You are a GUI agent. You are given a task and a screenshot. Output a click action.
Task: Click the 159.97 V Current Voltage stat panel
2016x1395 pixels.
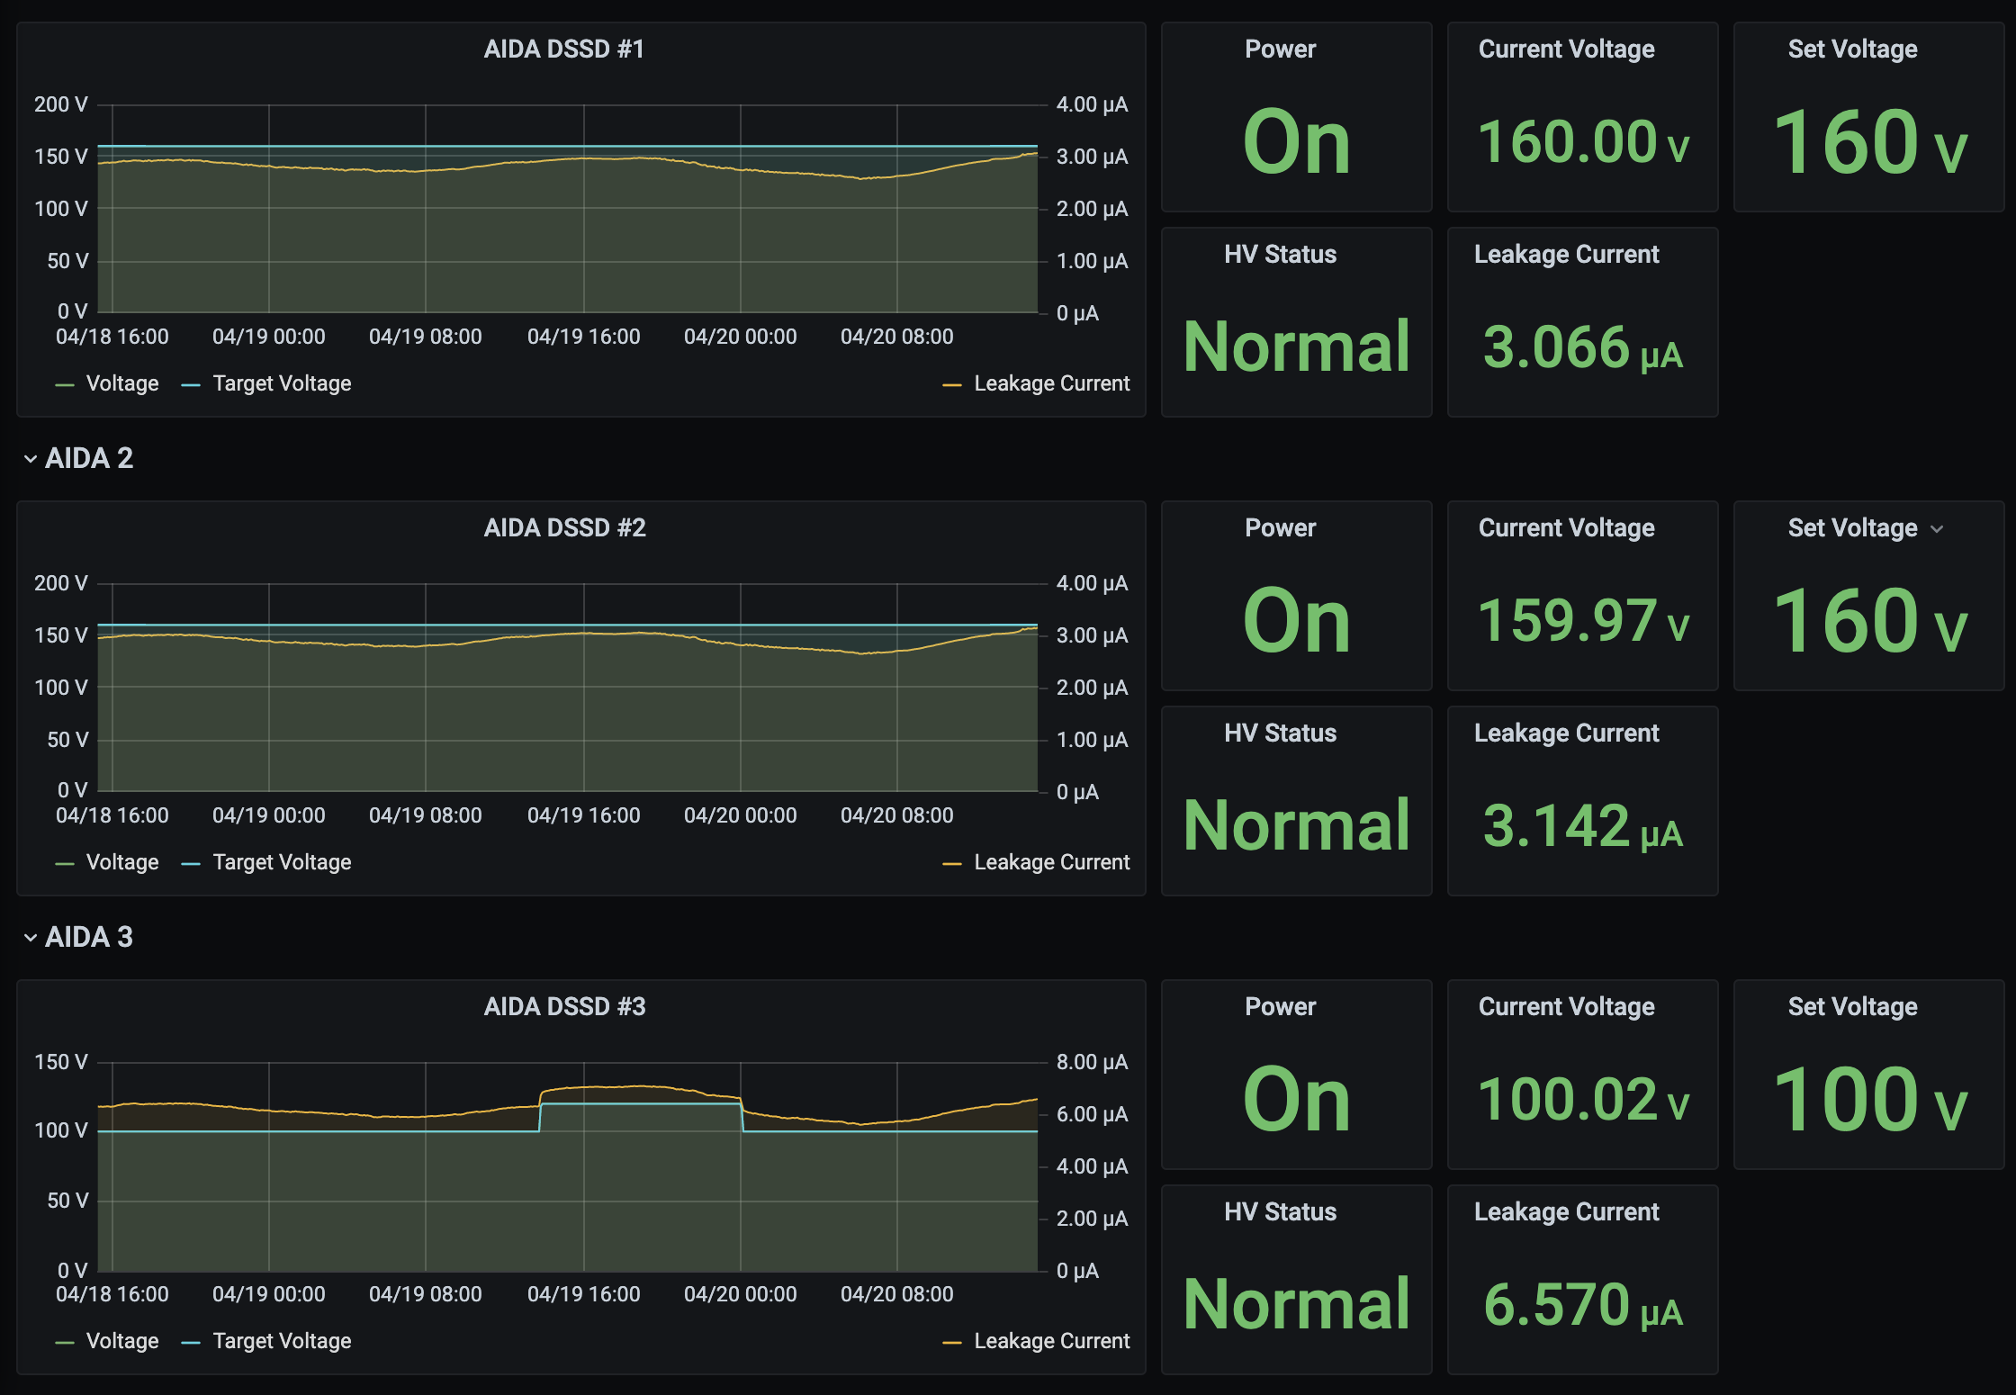point(1582,621)
